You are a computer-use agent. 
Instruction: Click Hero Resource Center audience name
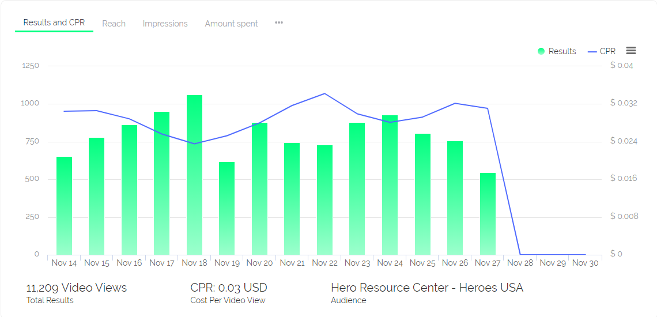[x=427, y=288]
